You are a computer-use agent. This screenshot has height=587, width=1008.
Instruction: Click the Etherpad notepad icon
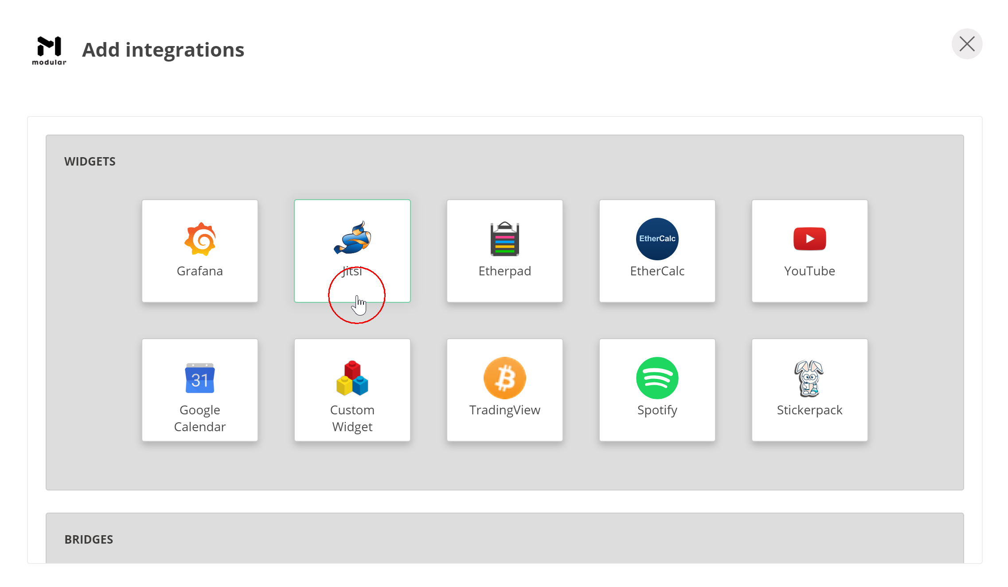[x=504, y=239]
